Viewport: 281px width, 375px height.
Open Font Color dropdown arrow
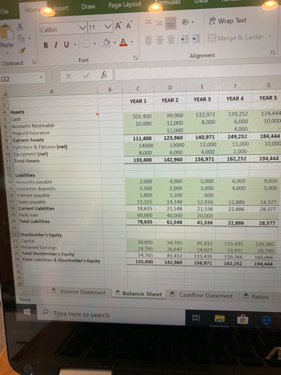point(132,42)
